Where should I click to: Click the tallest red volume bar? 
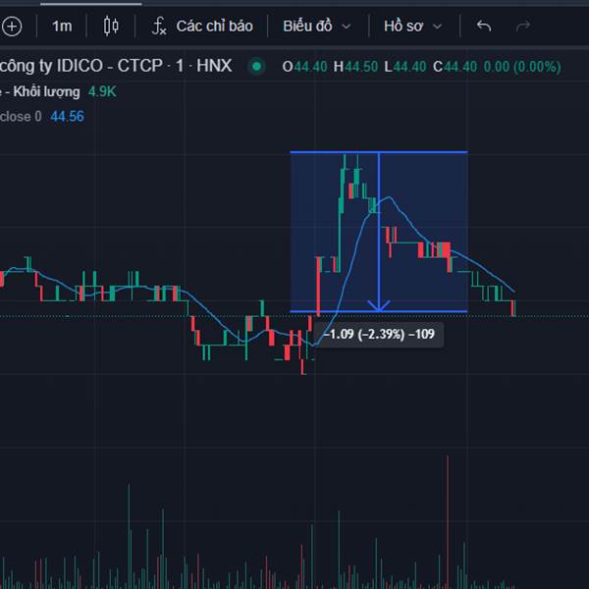[x=448, y=522]
